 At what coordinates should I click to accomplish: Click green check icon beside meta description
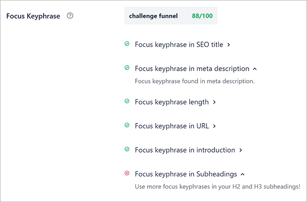point(127,68)
